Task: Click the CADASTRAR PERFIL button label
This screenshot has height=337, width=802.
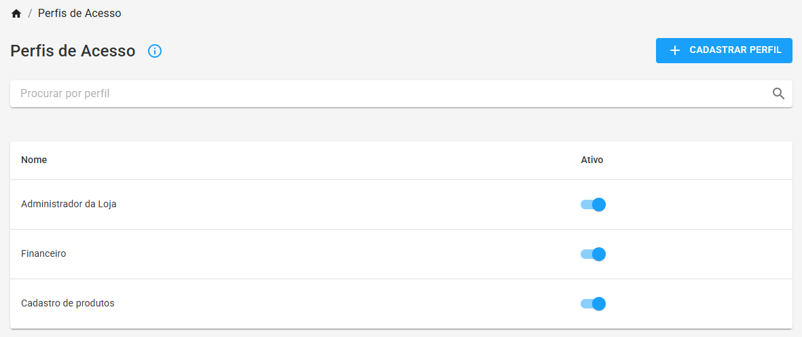Action: [x=735, y=50]
